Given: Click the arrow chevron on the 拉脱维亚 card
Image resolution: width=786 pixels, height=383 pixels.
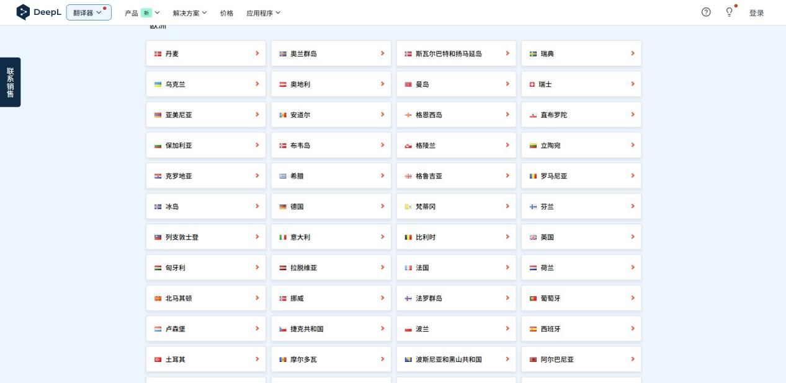Looking at the screenshot, I should (382, 267).
